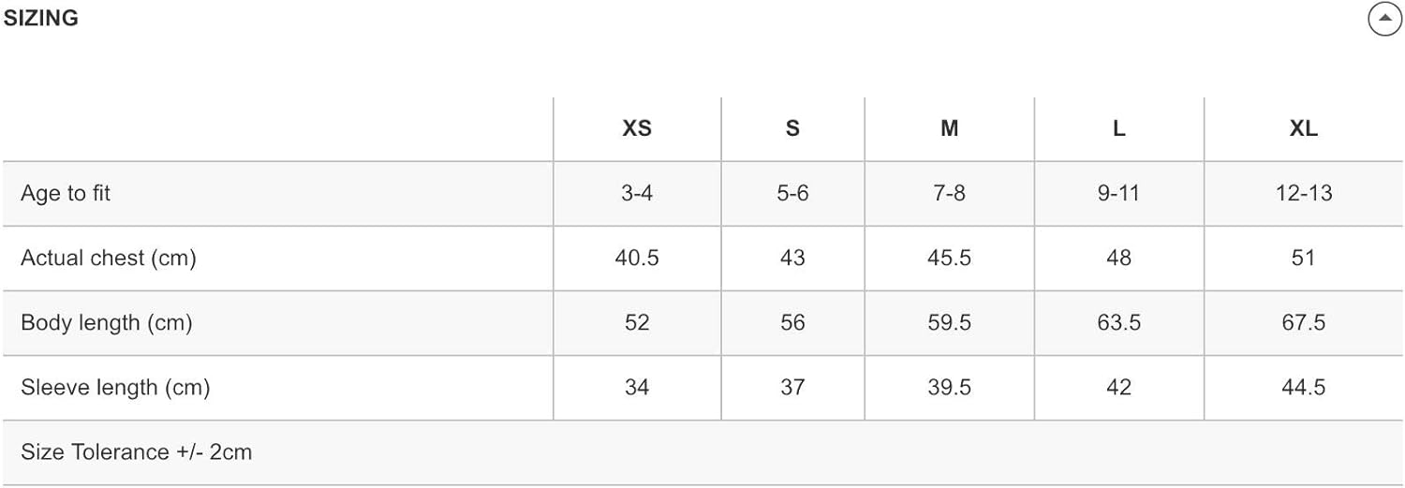Collapse the Sizing section arrow icon
1405x488 pixels.
click(1384, 19)
